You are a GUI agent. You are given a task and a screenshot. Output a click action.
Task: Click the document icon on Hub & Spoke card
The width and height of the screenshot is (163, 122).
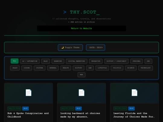(x=28, y=93)
